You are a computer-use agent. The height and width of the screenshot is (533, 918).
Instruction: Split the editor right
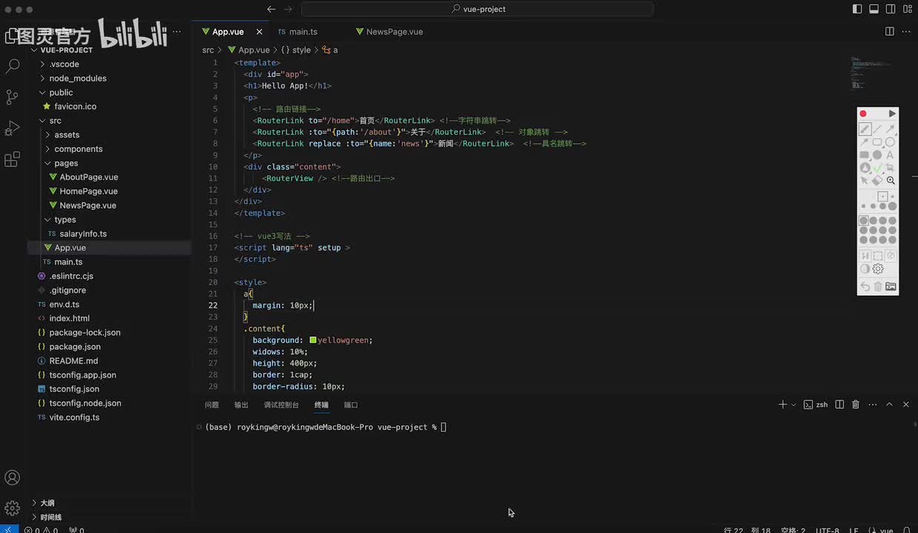(890, 32)
